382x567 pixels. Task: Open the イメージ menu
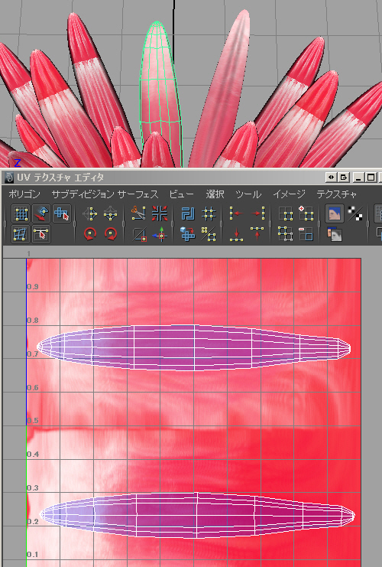290,194
